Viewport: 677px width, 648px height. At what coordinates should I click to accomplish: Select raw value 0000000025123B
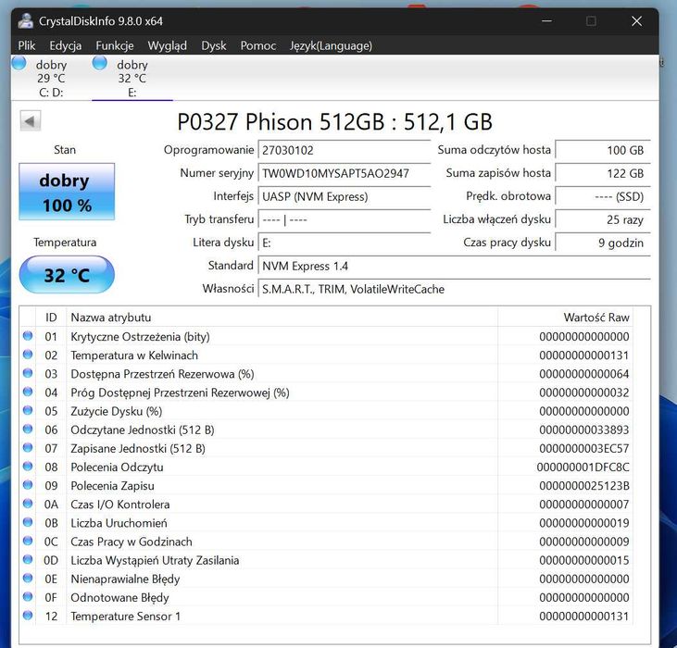pyautogui.click(x=584, y=486)
